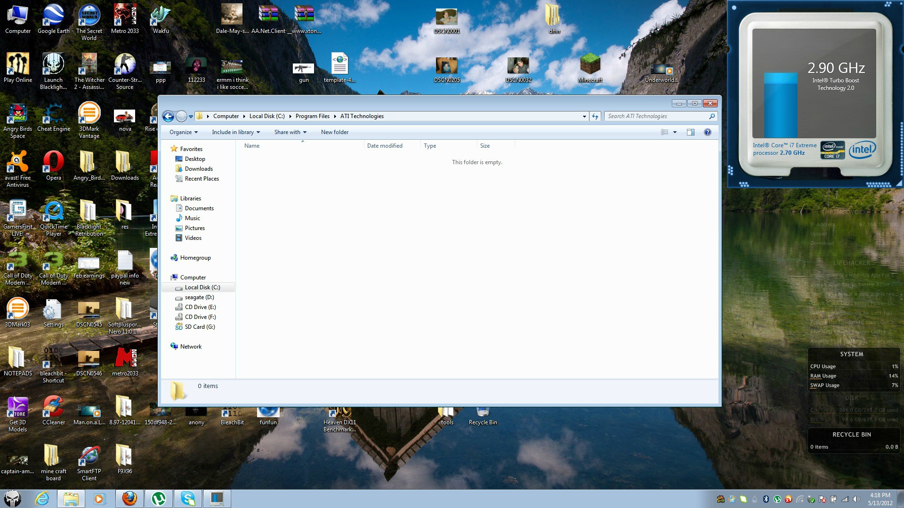Open the view options dropdown arrow
Screen dimensions: 904x508
coord(675,132)
